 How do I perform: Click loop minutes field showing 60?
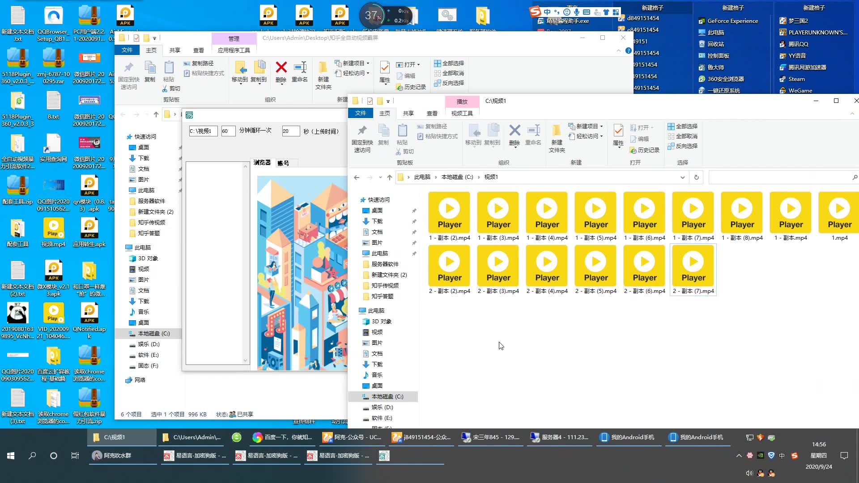228,131
